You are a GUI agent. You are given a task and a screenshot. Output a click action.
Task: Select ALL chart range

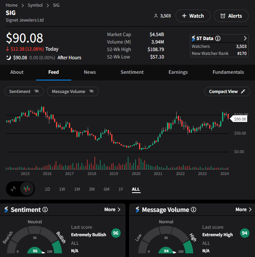point(136,189)
